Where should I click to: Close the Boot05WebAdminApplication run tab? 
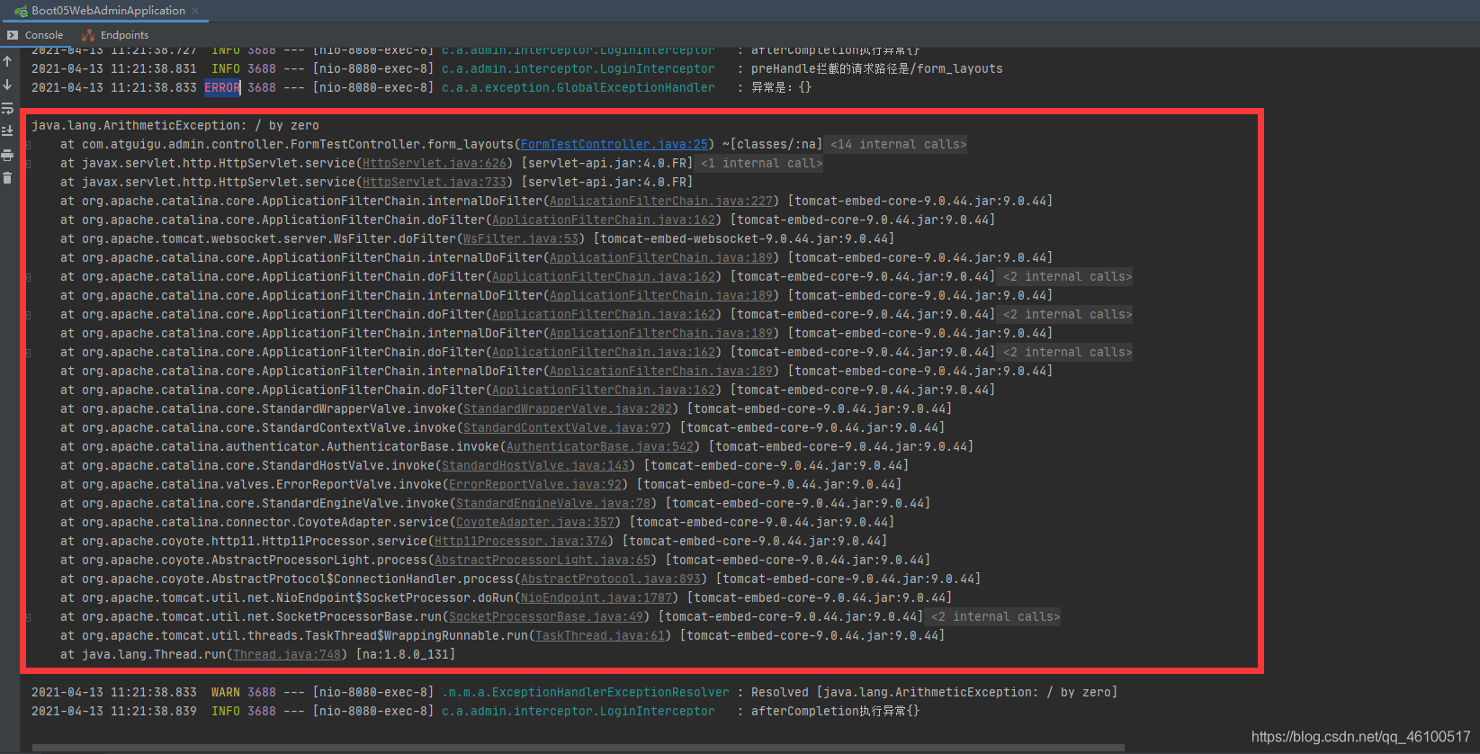pos(194,11)
